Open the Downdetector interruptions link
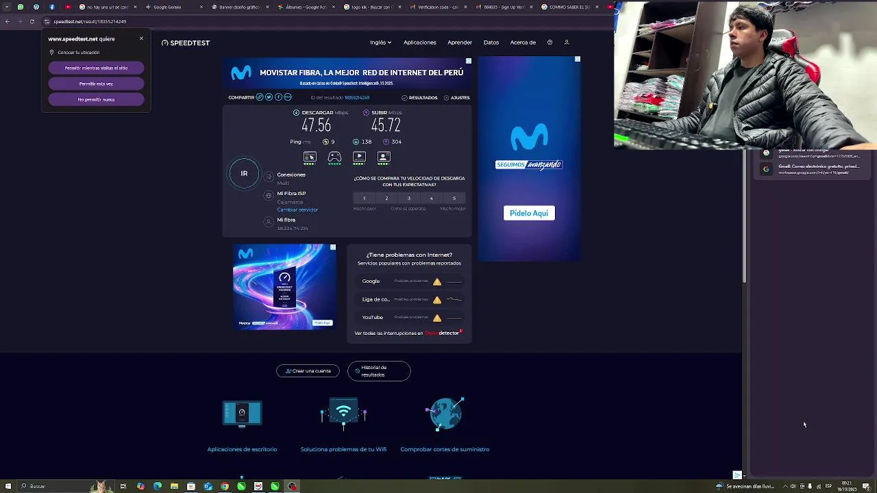This screenshot has height=493, width=877. [x=408, y=333]
